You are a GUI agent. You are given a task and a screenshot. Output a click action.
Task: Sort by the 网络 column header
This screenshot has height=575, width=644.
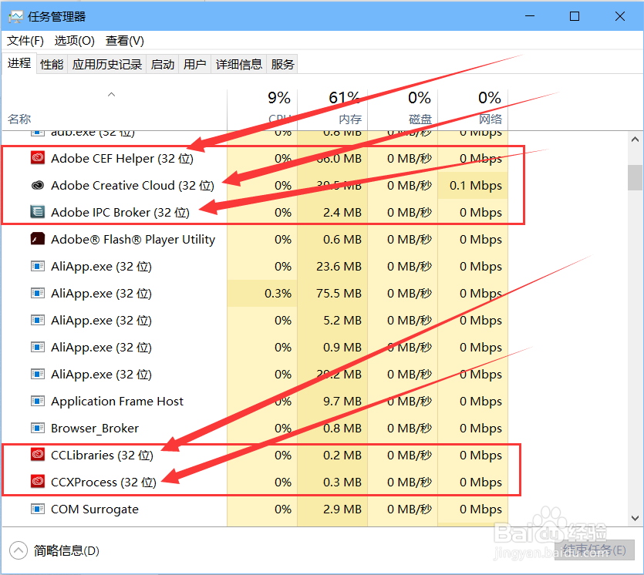pyautogui.click(x=473, y=109)
